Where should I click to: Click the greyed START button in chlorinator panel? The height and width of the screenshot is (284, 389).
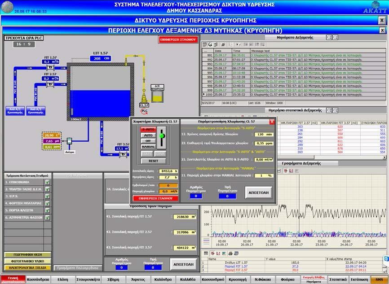147,154
